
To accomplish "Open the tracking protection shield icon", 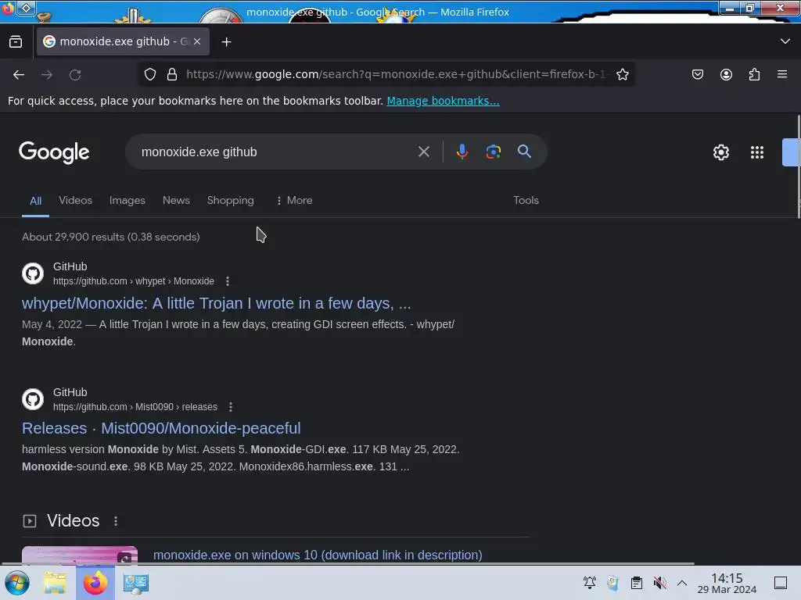I will pyautogui.click(x=150, y=74).
